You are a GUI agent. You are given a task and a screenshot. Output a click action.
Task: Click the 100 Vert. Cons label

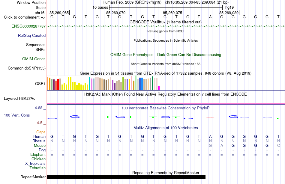pos(17,115)
